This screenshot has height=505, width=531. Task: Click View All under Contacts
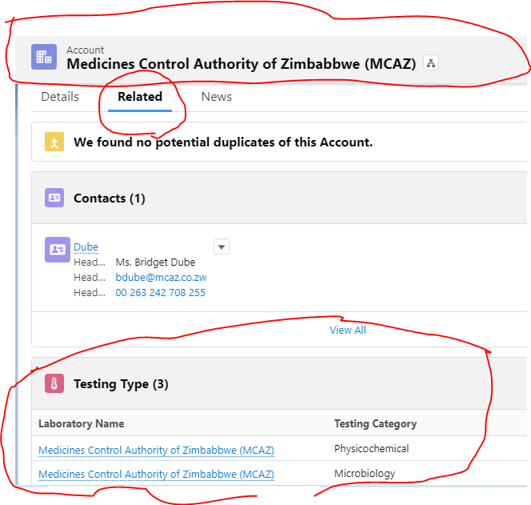(x=348, y=330)
